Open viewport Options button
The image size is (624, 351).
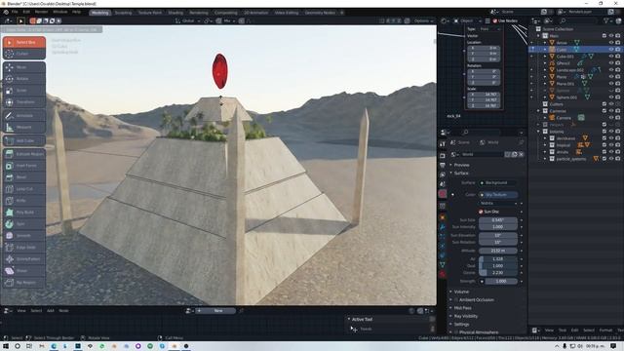[x=423, y=20]
